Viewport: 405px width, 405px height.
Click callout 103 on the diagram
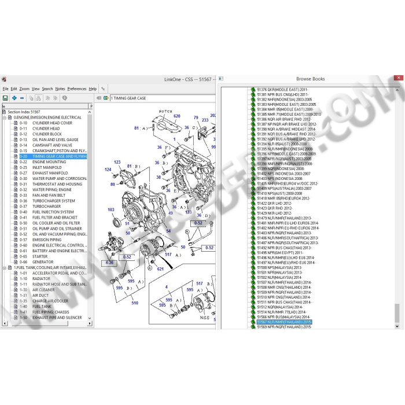[x=111, y=209]
